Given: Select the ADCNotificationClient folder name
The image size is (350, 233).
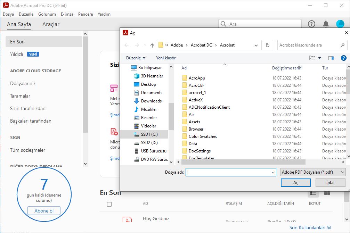Looking at the screenshot, I should [x=209, y=107].
